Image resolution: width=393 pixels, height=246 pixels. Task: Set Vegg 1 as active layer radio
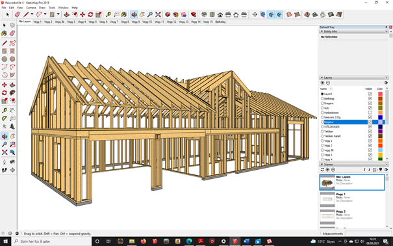tap(322, 141)
